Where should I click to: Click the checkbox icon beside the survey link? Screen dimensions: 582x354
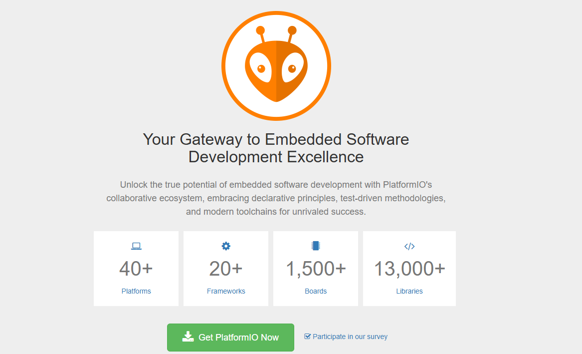(x=307, y=336)
